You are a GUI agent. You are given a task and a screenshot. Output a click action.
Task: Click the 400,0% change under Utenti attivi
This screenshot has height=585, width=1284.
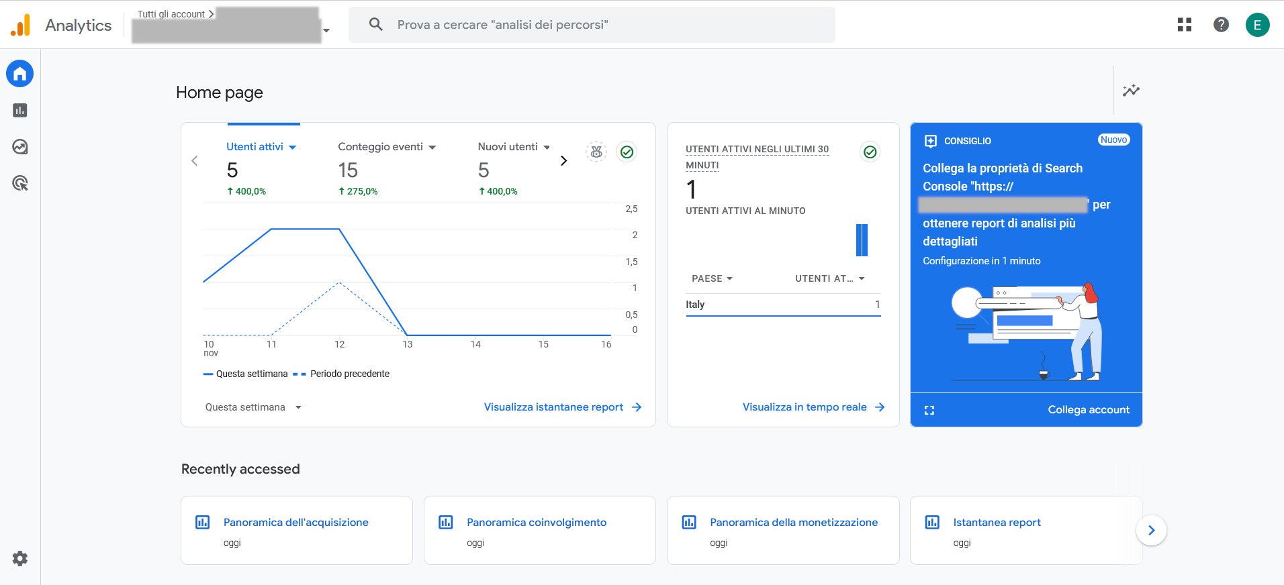pyautogui.click(x=246, y=191)
